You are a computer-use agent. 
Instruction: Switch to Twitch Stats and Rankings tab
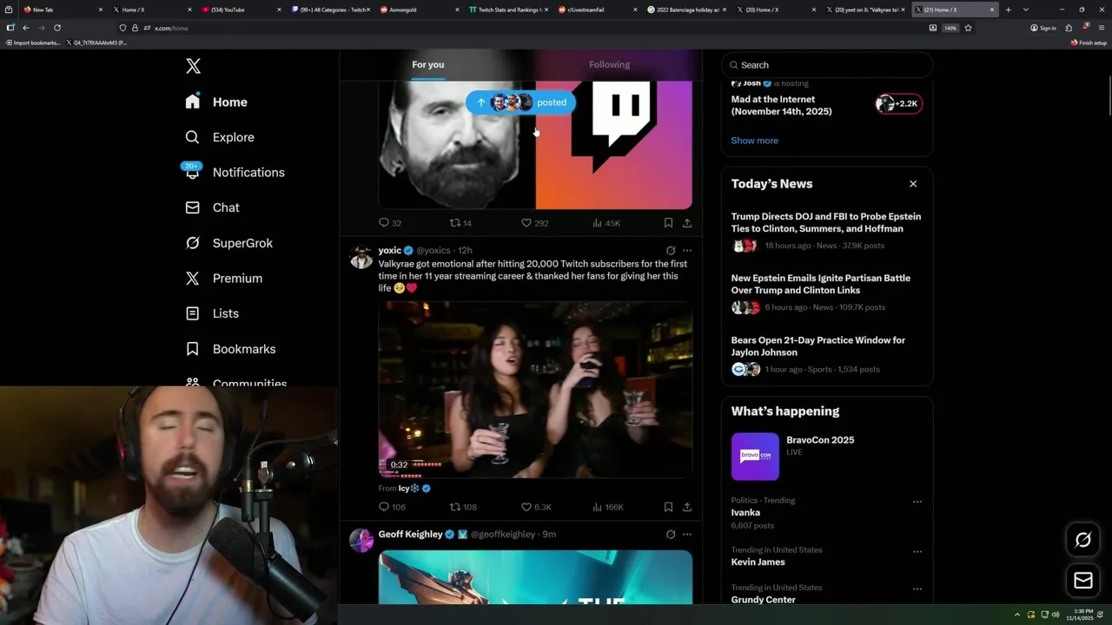click(507, 10)
